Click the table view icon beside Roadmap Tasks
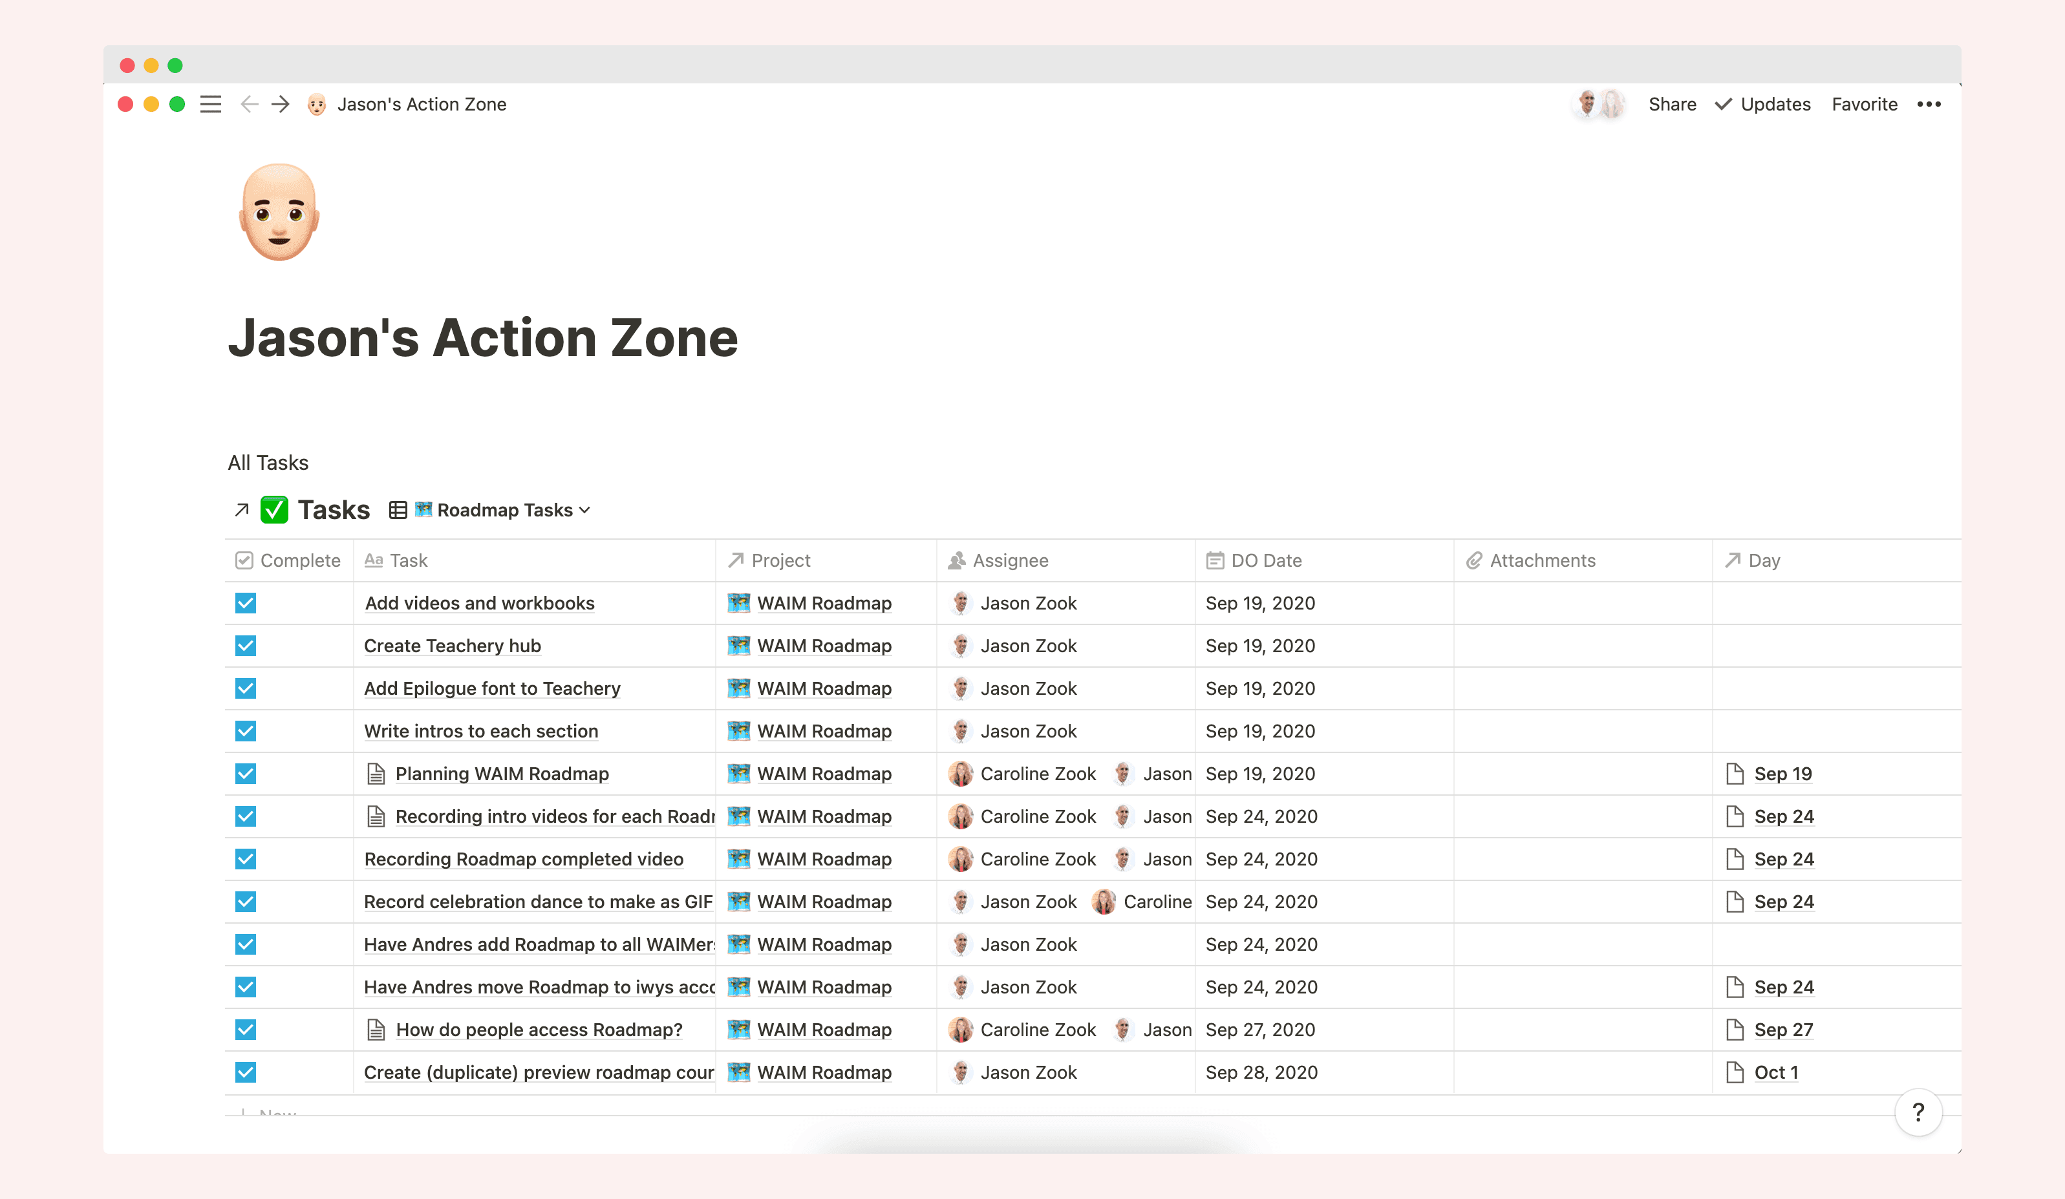The image size is (2065, 1199). 398,509
